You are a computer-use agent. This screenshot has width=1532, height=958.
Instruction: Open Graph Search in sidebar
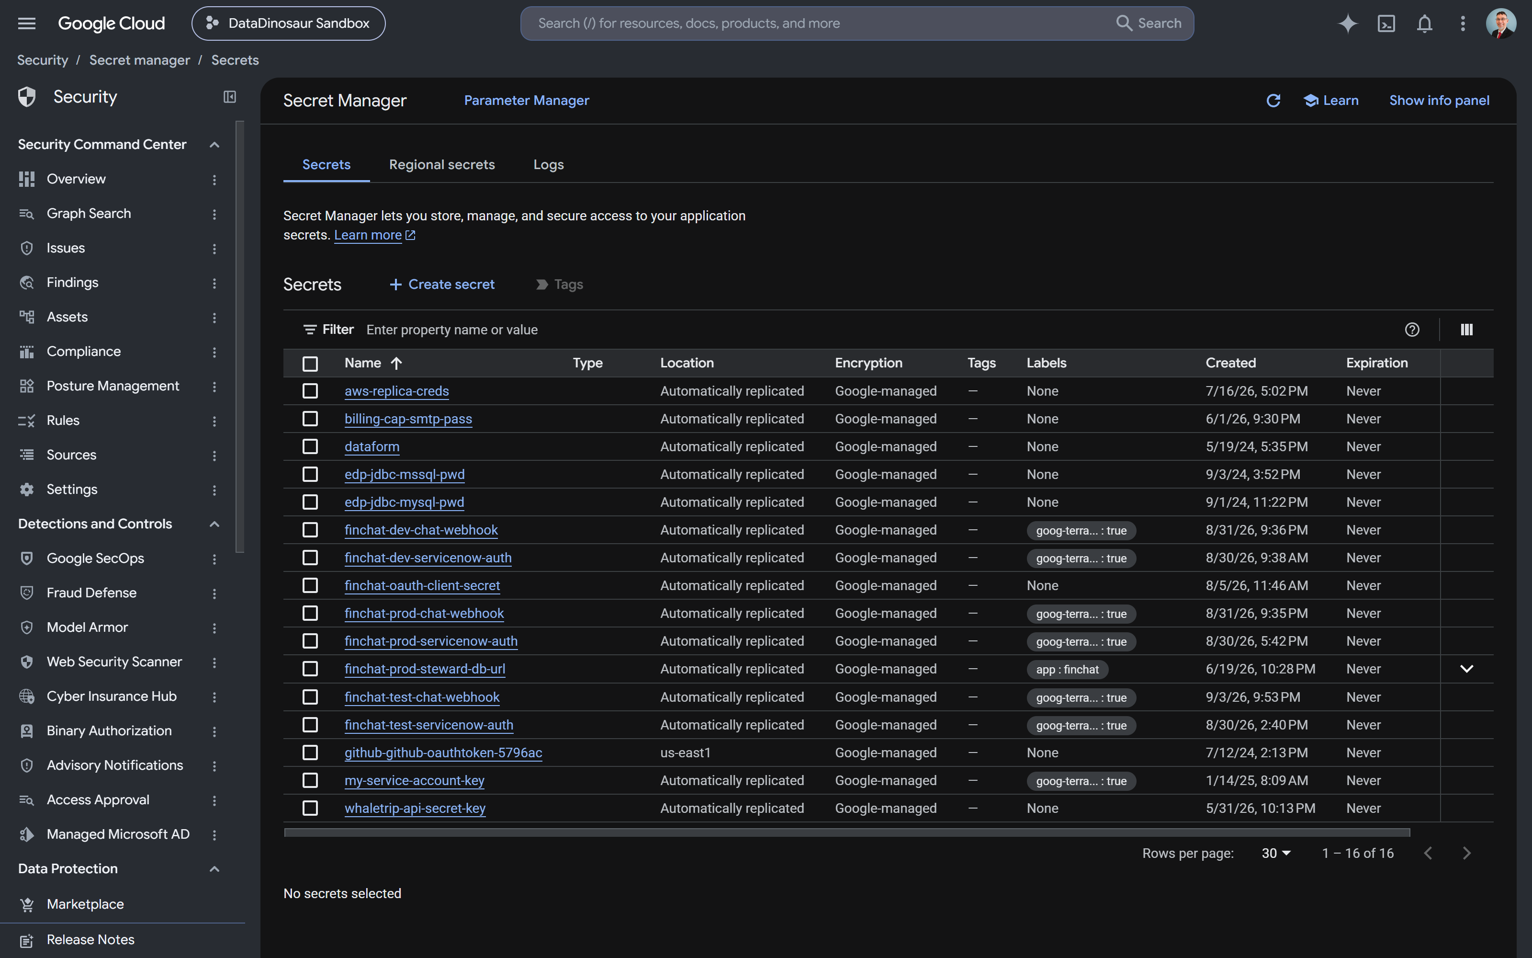point(89,214)
